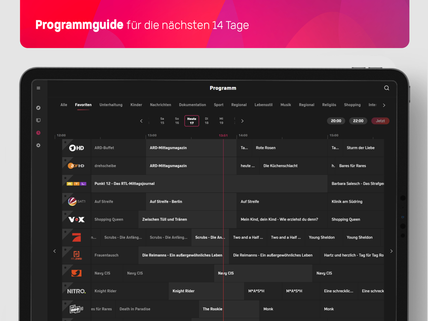Open Frauentausch program entry
Screen dimensions: 428x321
click(x=114, y=255)
